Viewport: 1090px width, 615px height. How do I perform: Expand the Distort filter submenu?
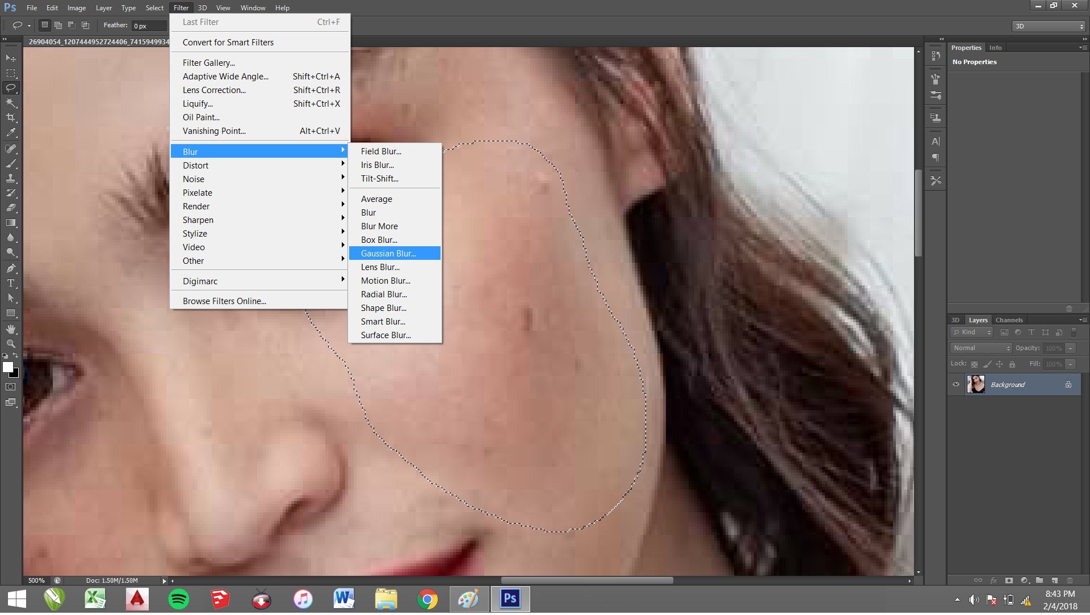(259, 166)
